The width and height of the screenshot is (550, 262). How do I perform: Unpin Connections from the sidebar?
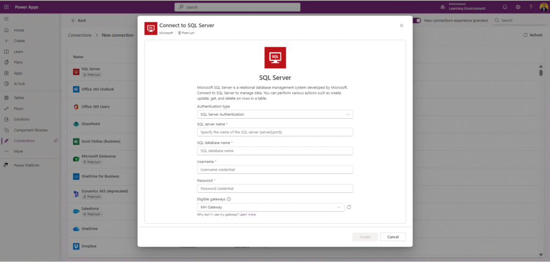click(x=56, y=141)
